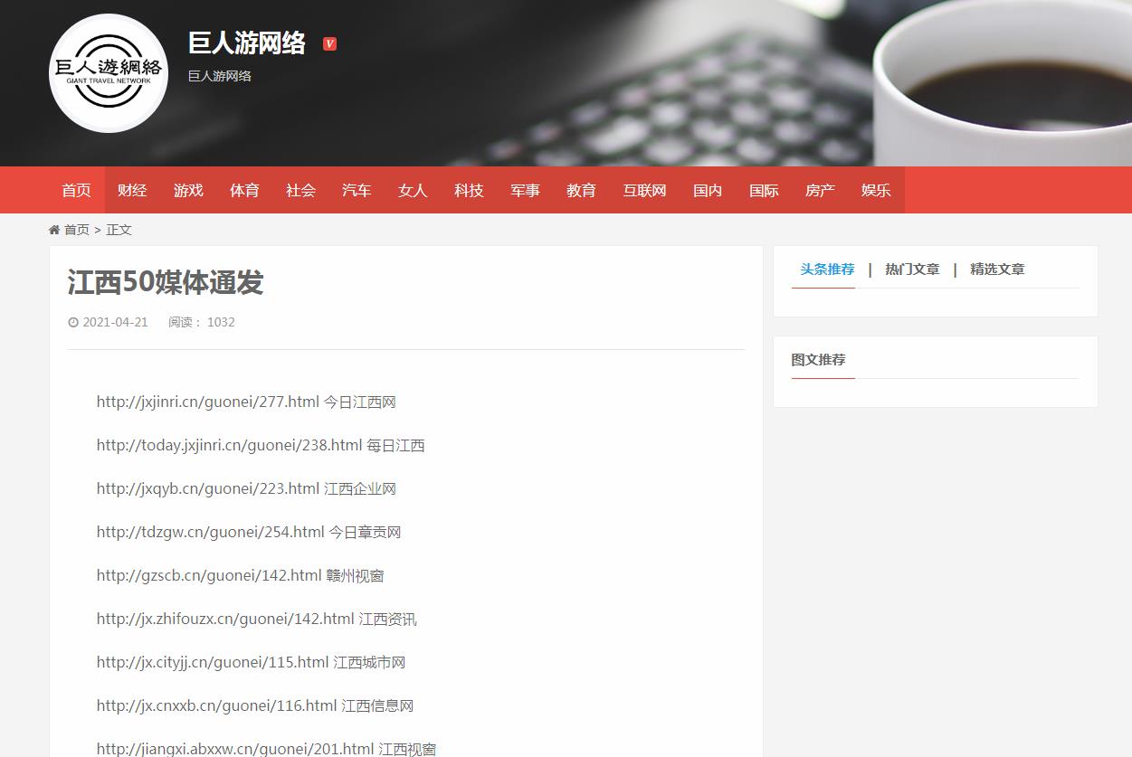
Task: Click the 江西视窗 abxxw.cn line
Action: [x=267, y=749]
